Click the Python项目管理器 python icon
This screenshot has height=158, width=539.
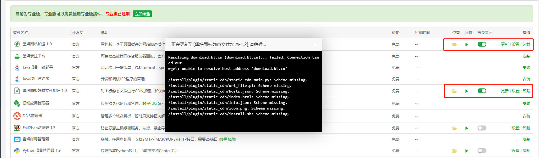(x=17, y=150)
